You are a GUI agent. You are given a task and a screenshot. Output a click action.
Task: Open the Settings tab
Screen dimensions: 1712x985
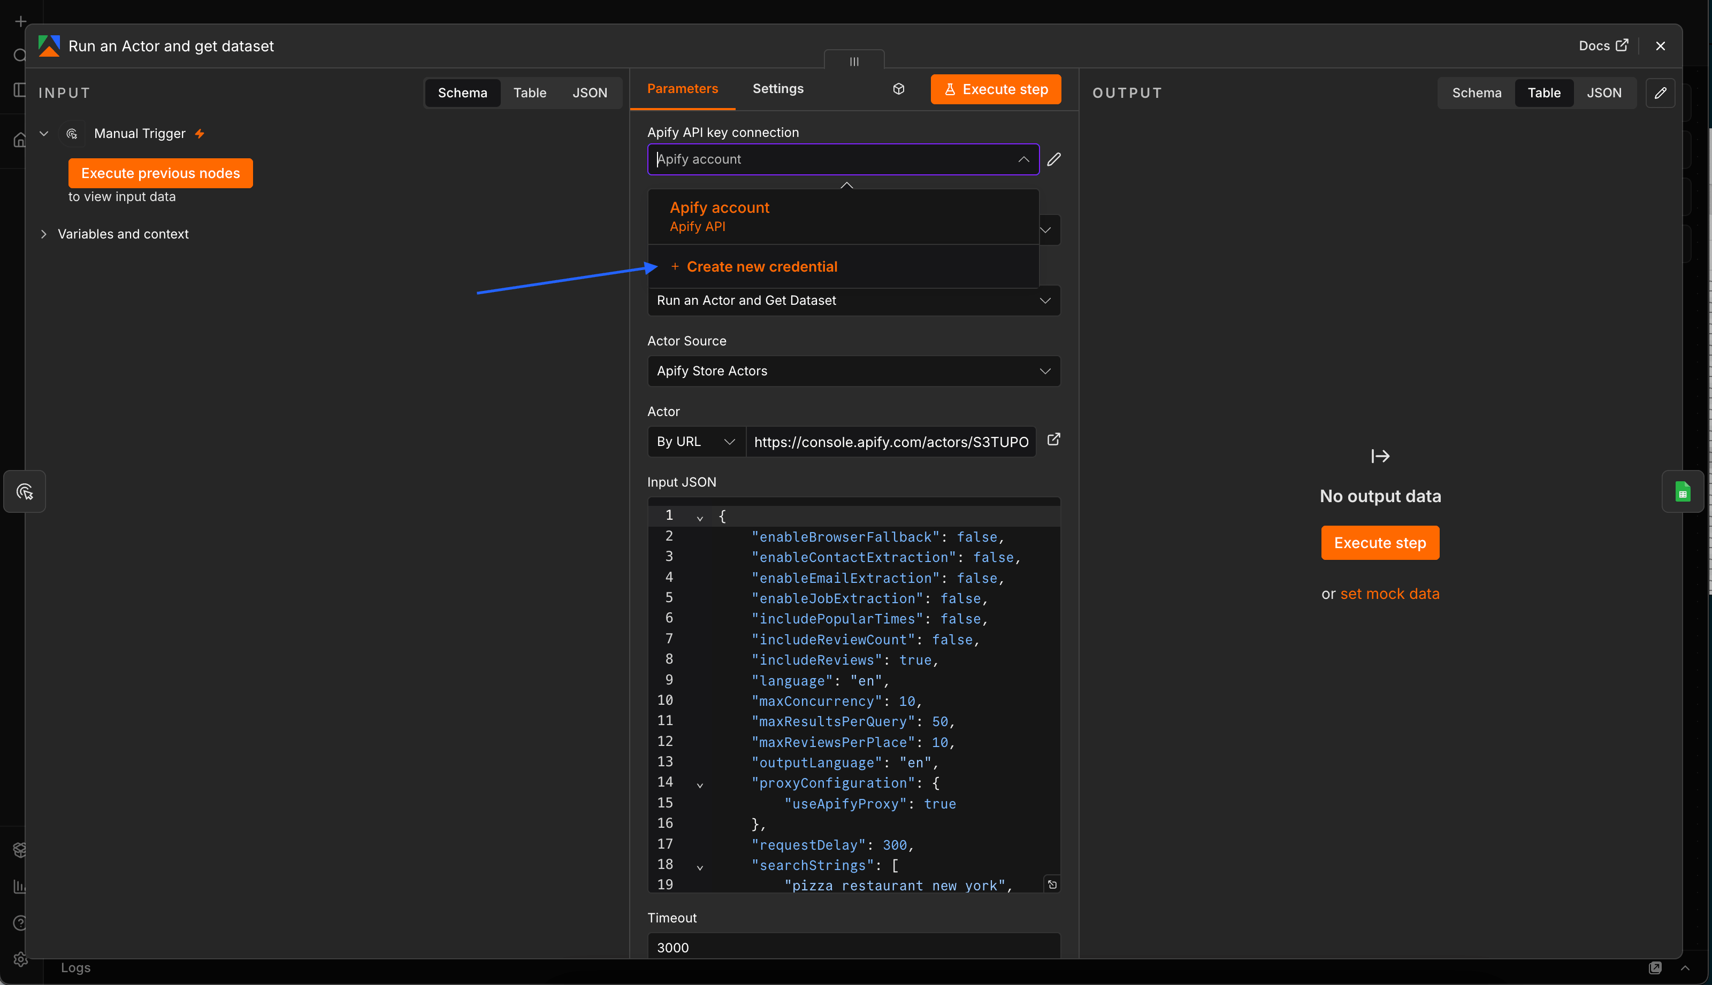(778, 89)
